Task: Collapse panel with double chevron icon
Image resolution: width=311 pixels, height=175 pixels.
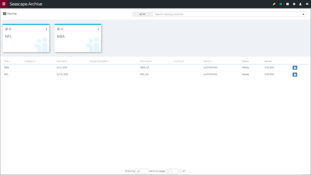Action: (307, 4)
